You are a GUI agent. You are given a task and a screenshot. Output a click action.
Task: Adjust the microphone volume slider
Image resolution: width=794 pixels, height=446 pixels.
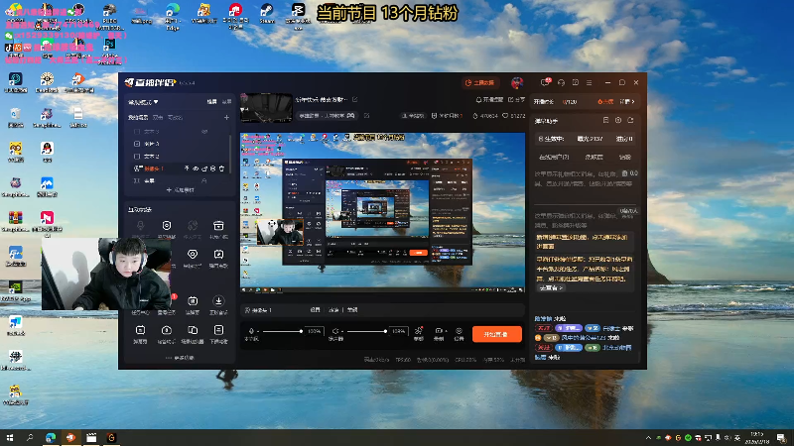(282, 331)
